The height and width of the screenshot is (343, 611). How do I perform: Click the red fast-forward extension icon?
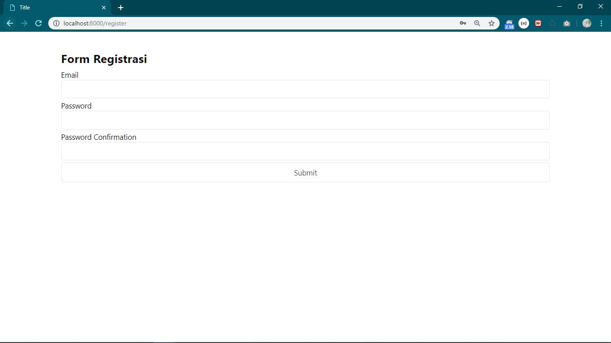coord(538,23)
